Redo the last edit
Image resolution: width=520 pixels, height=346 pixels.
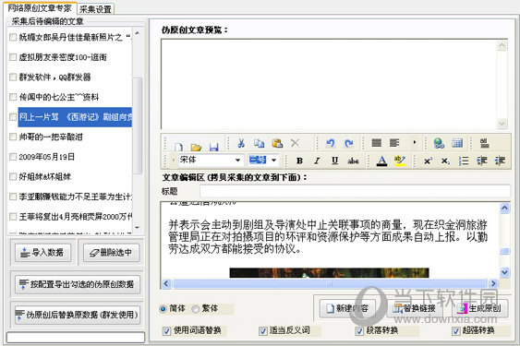348,143
